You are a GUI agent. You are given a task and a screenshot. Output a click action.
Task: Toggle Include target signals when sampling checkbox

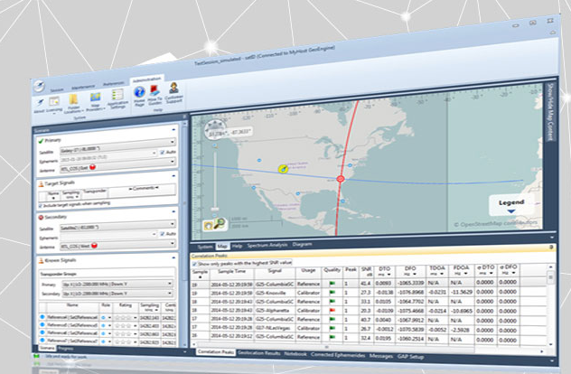(41, 206)
